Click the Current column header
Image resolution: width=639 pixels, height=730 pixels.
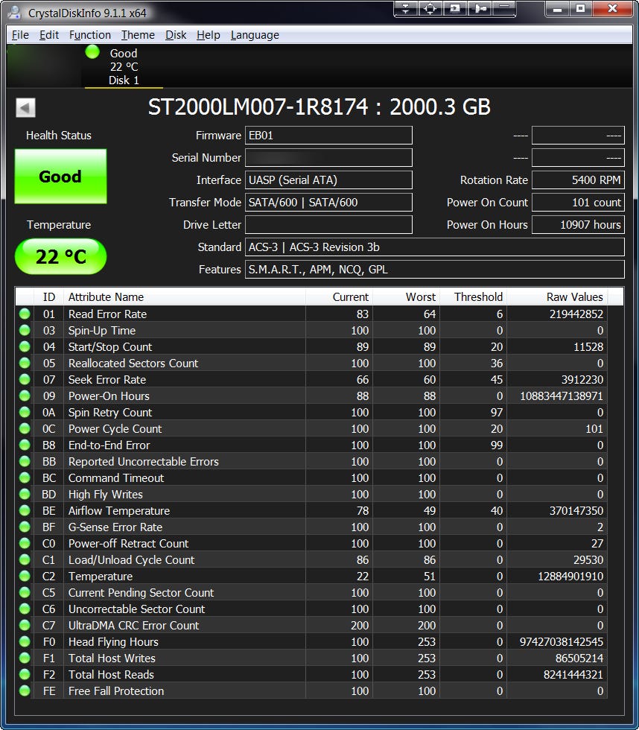coord(339,297)
